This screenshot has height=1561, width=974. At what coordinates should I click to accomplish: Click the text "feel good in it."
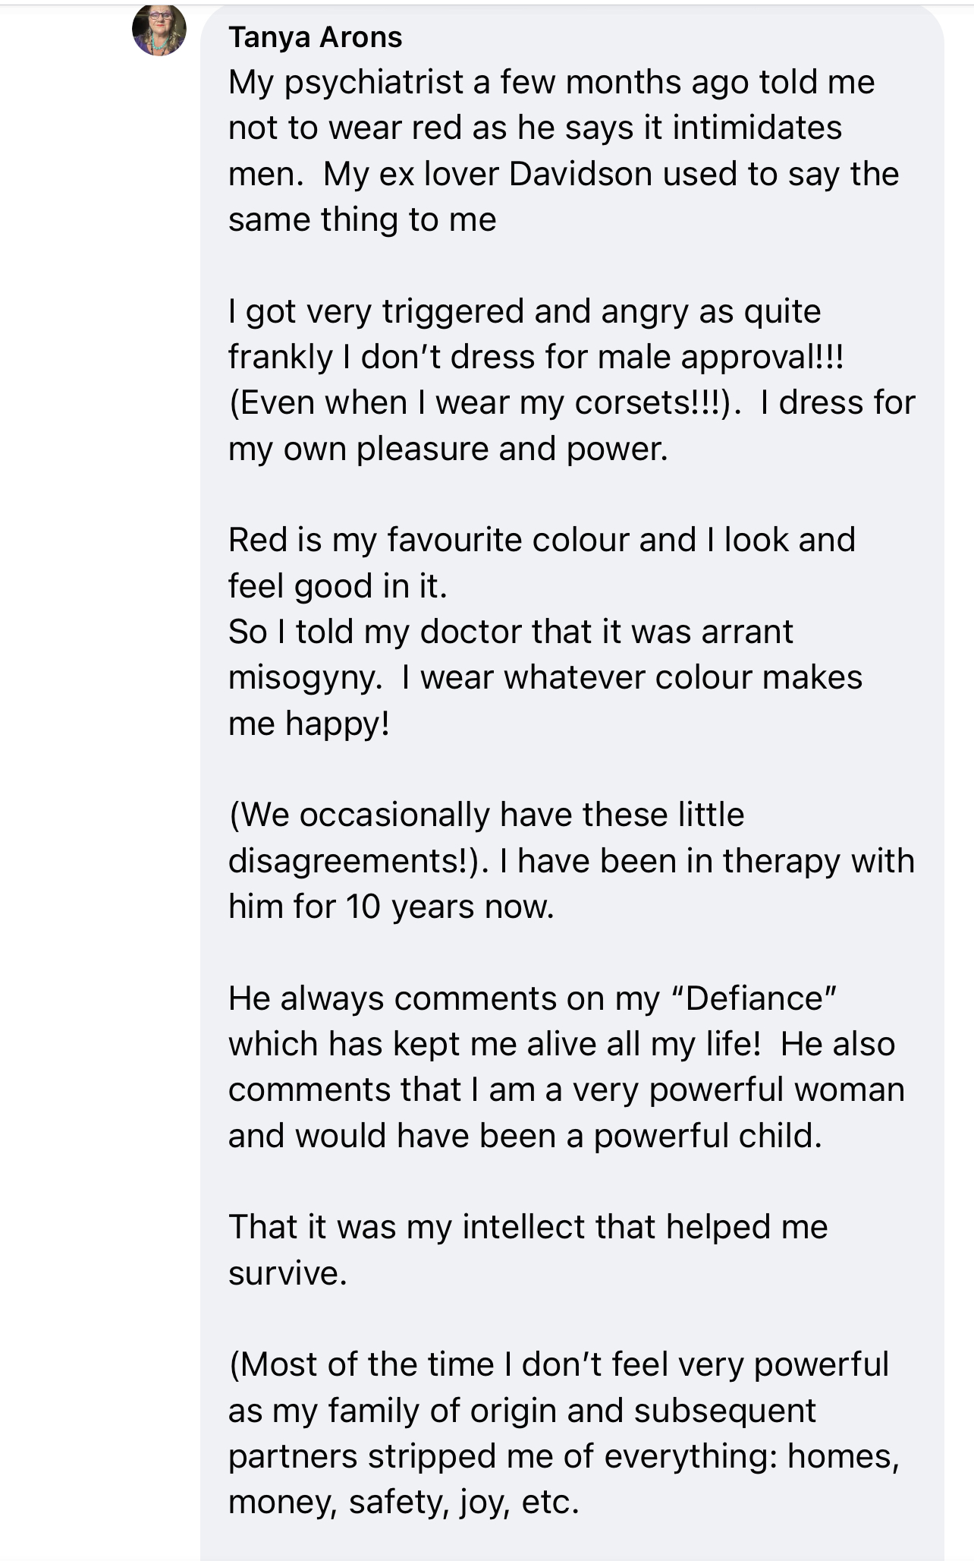(338, 587)
